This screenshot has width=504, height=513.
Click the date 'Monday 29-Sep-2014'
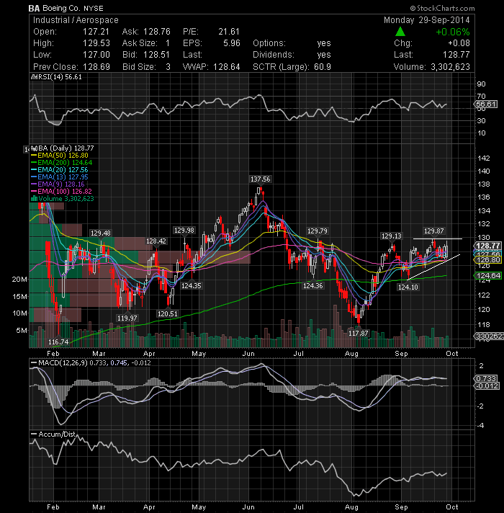coord(426,20)
